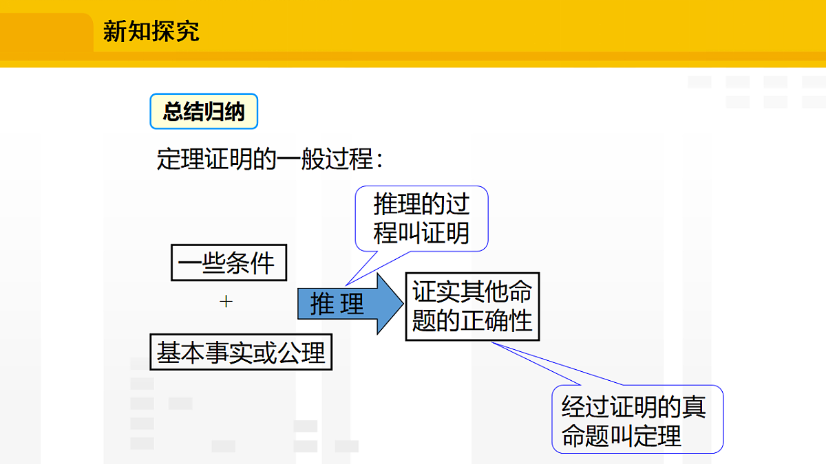The height and width of the screenshot is (464, 826).
Task: Select the 总结归纳 label box
Action: (x=204, y=111)
